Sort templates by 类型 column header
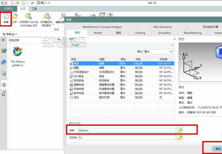 click(x=109, y=59)
